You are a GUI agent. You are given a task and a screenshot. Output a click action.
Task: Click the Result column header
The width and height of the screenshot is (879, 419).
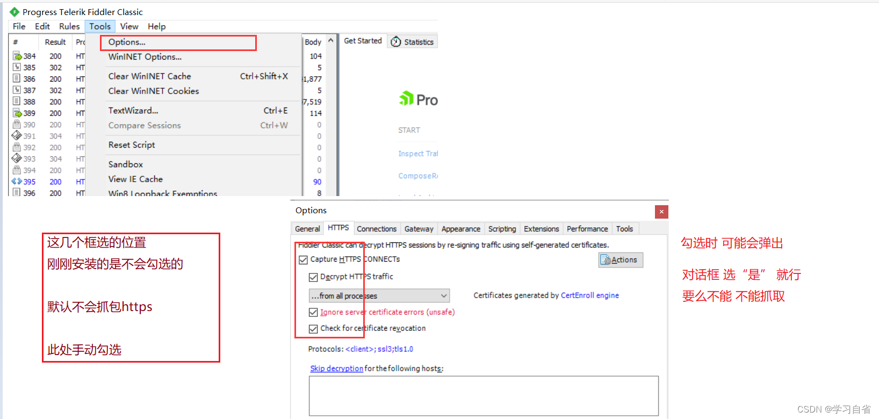pyautogui.click(x=55, y=42)
